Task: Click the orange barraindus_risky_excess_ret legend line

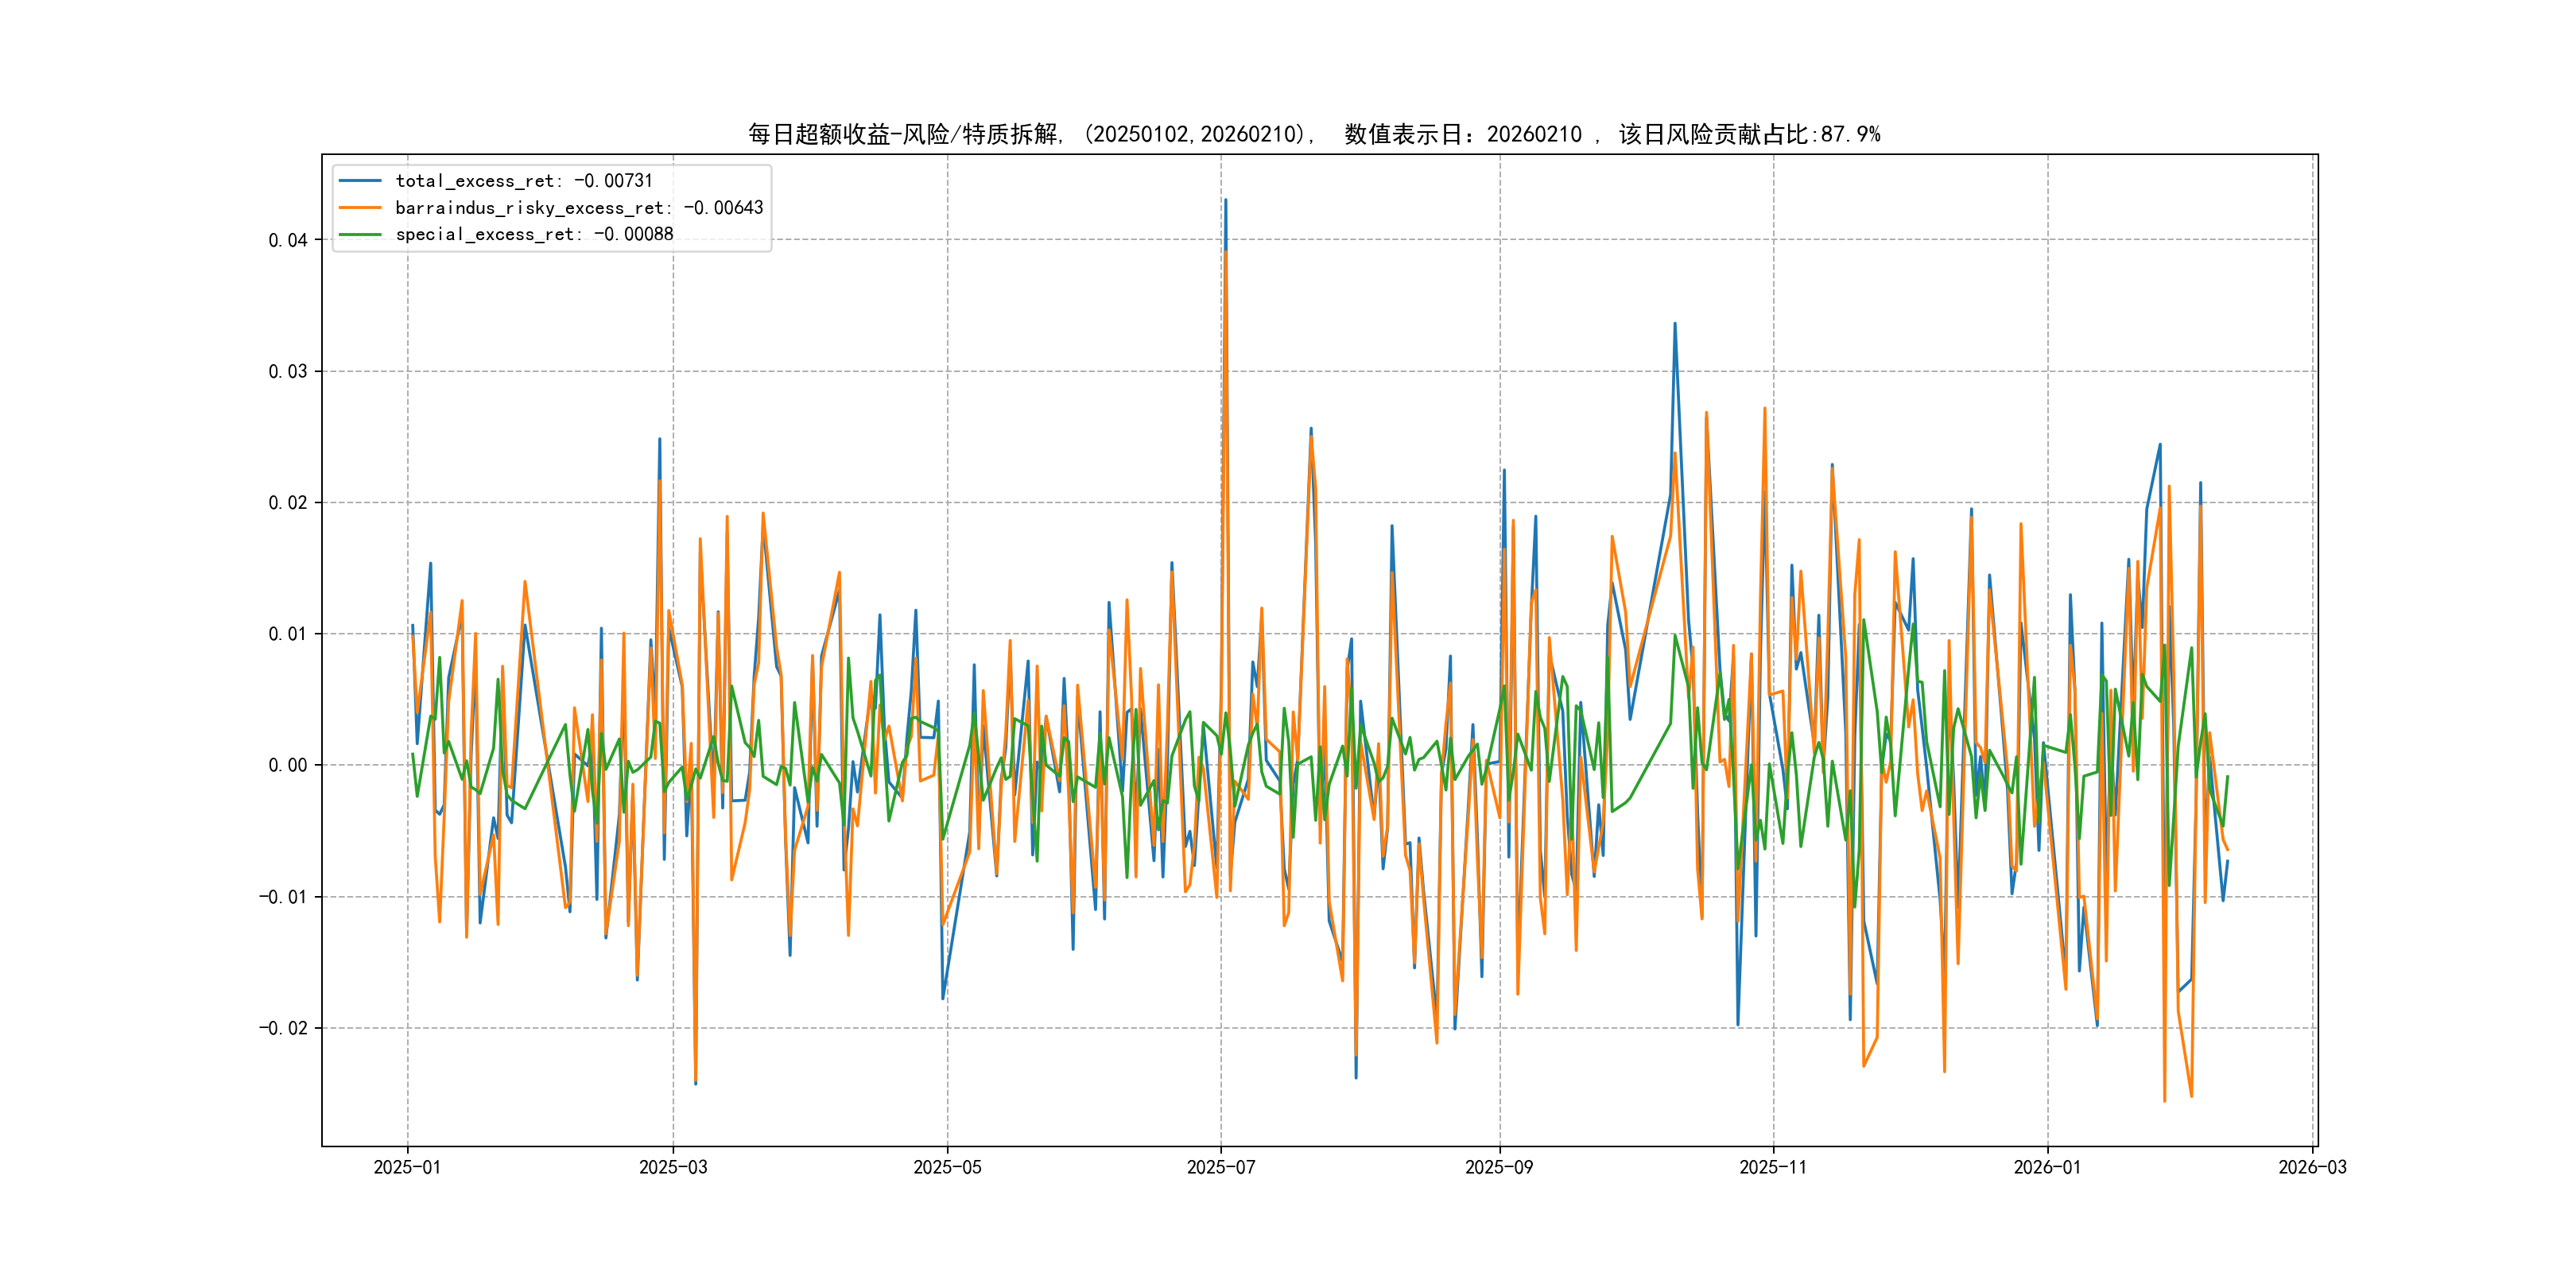Action: pos(360,208)
